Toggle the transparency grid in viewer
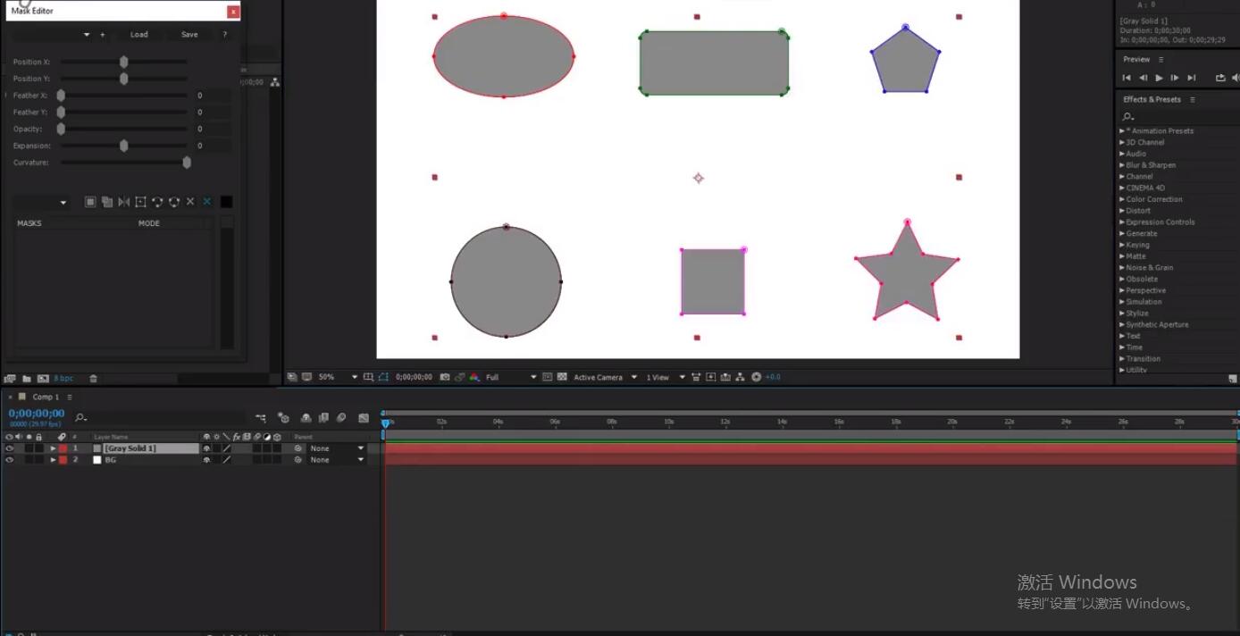Screen dimensions: 1240x636 [562, 377]
